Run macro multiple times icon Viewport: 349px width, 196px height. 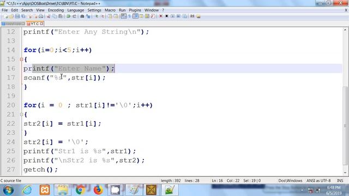pos(178,16)
